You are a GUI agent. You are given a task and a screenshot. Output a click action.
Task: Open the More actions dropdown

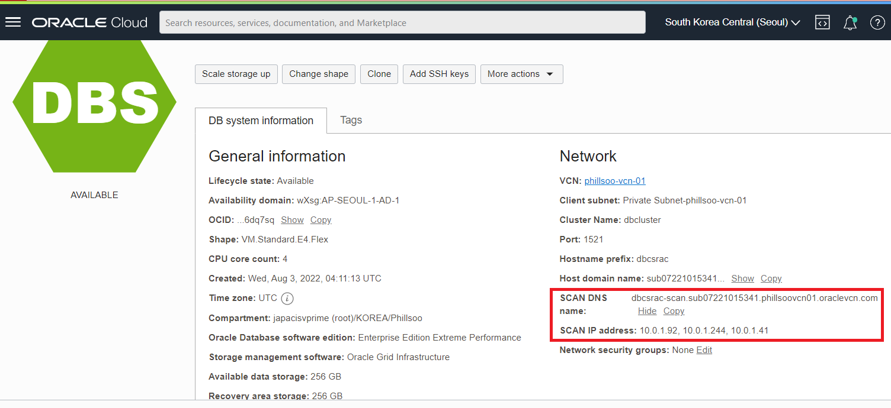click(x=521, y=74)
